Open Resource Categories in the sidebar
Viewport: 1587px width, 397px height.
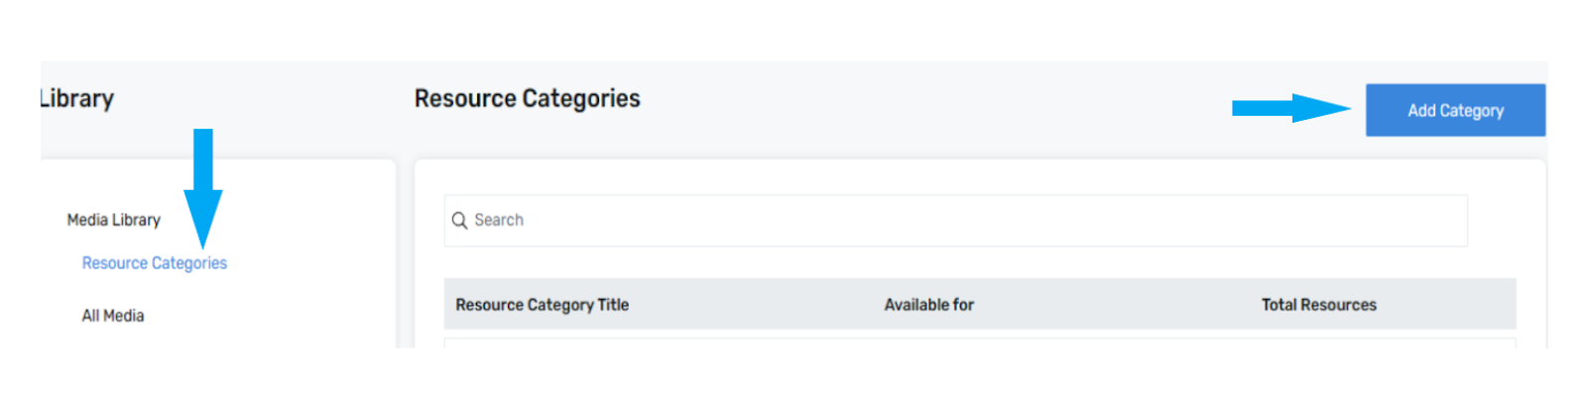tap(155, 263)
